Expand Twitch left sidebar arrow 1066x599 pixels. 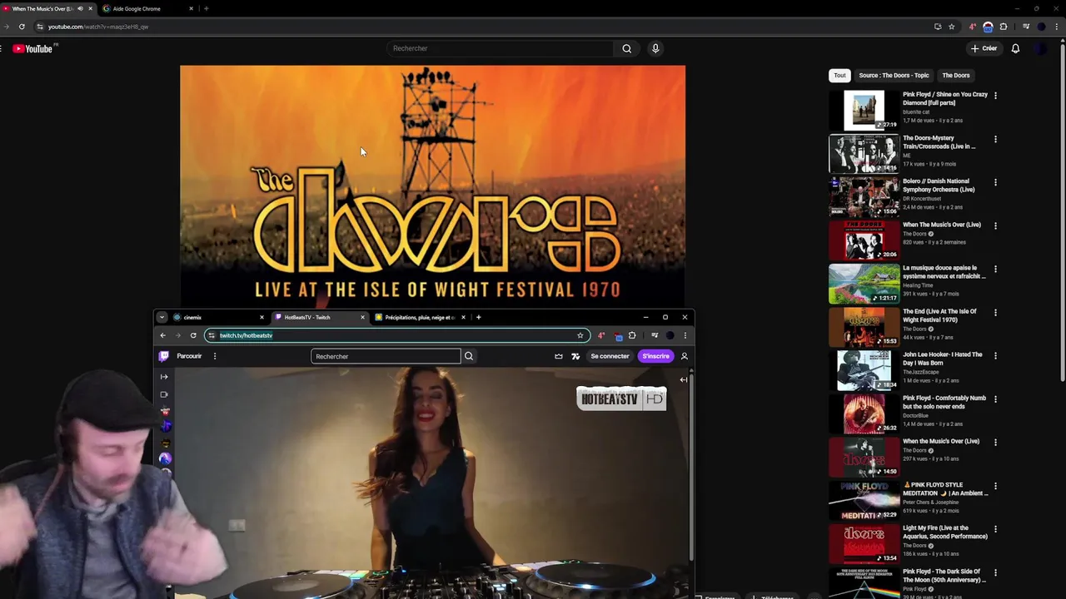point(164,377)
